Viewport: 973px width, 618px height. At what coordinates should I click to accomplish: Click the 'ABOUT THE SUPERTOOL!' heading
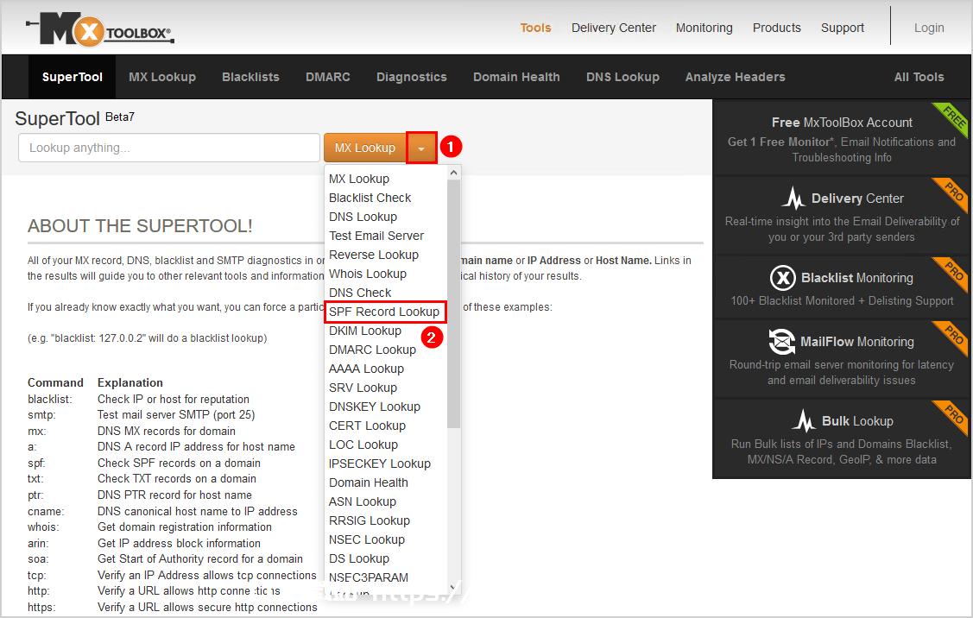pyautogui.click(x=140, y=226)
